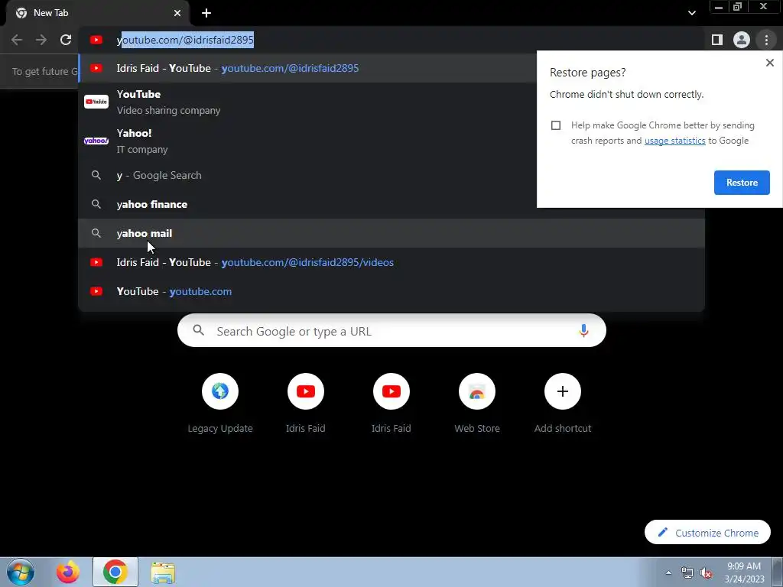Select the YouTube - youtube.com suggestion

click(391, 291)
